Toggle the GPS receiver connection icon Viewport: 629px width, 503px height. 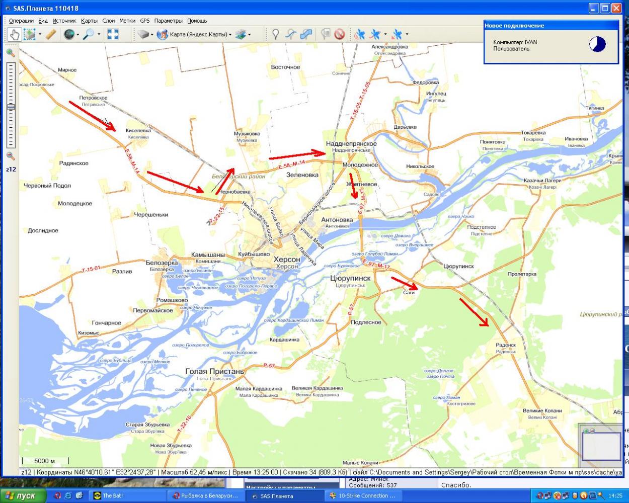(x=359, y=35)
